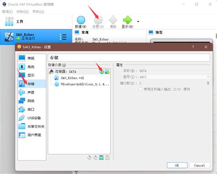The width and height of the screenshot is (217, 174).
Task: Select the 控制器: SATA tree row
Action: [79, 72]
